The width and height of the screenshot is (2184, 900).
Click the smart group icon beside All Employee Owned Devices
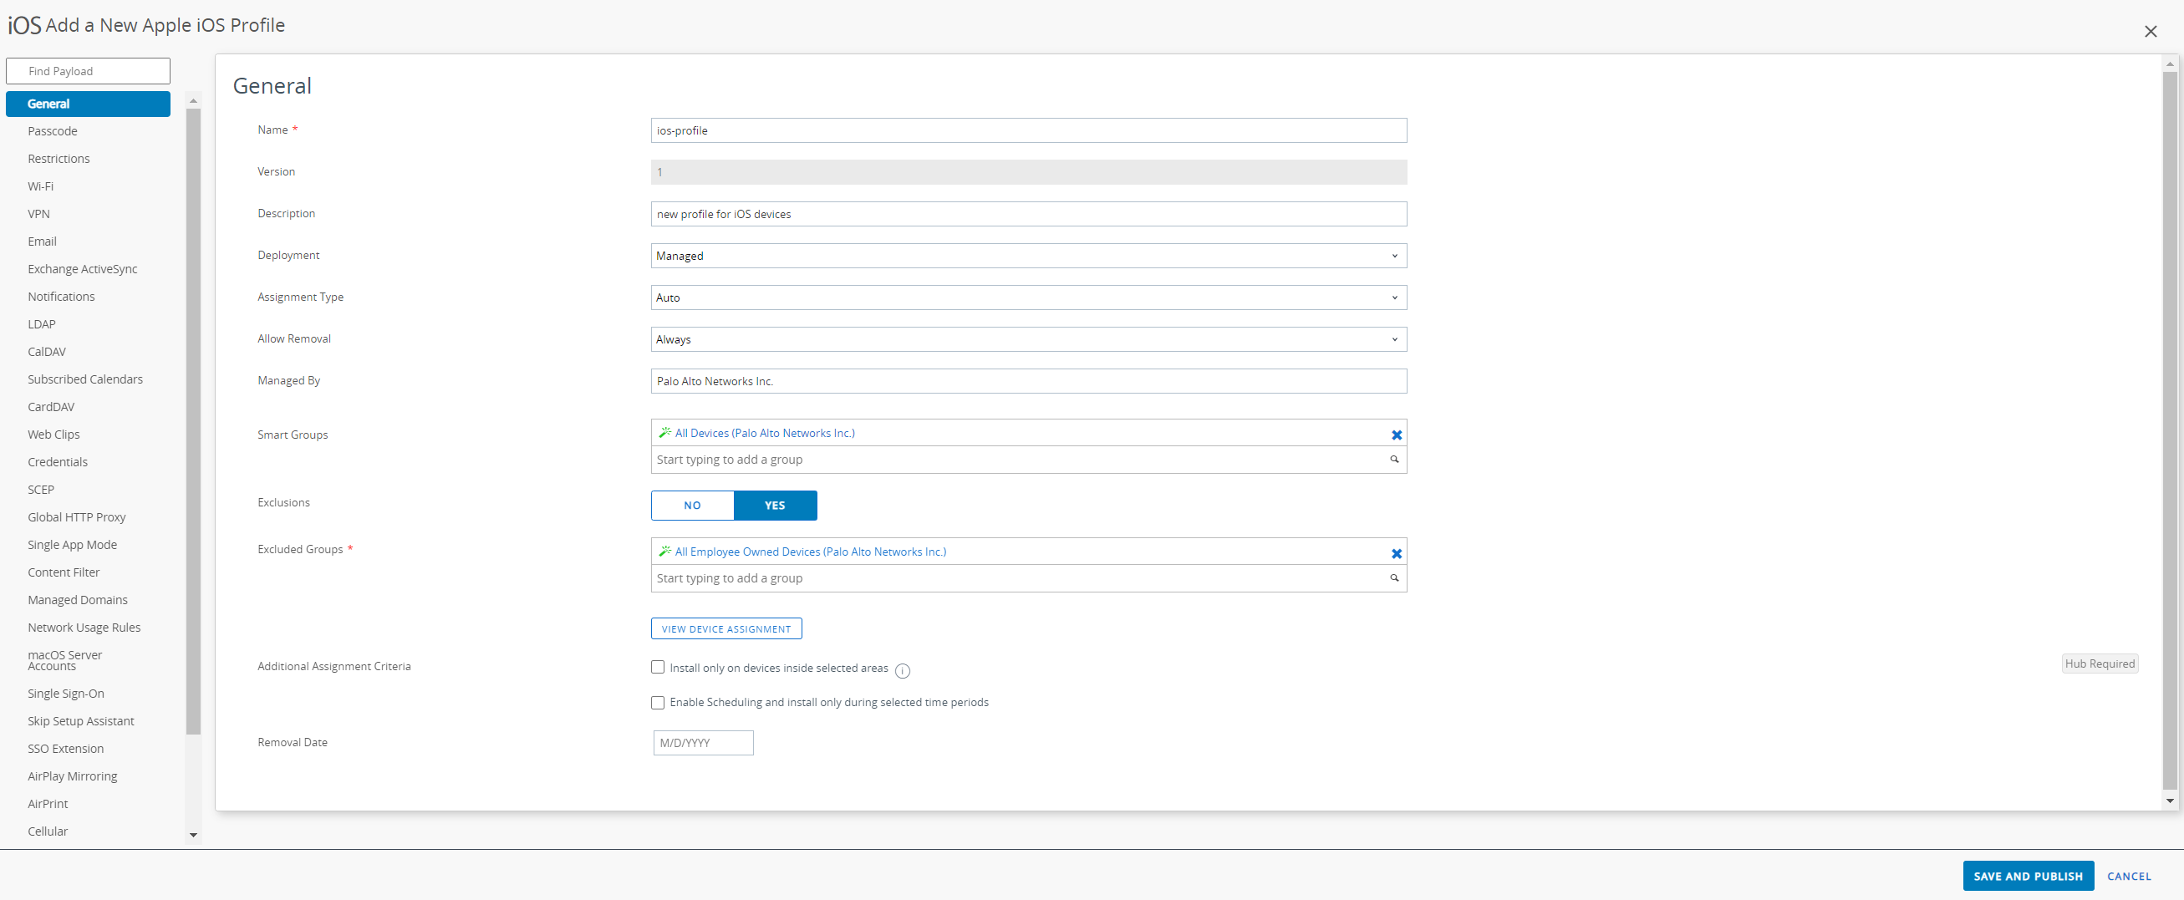[x=664, y=551]
